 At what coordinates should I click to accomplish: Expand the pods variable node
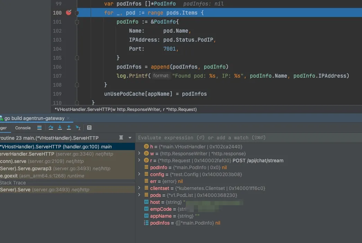tap(139, 195)
